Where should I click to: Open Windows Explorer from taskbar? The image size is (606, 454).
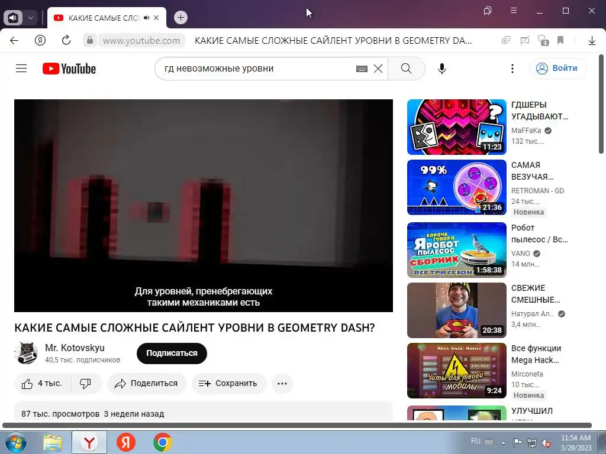(x=53, y=442)
